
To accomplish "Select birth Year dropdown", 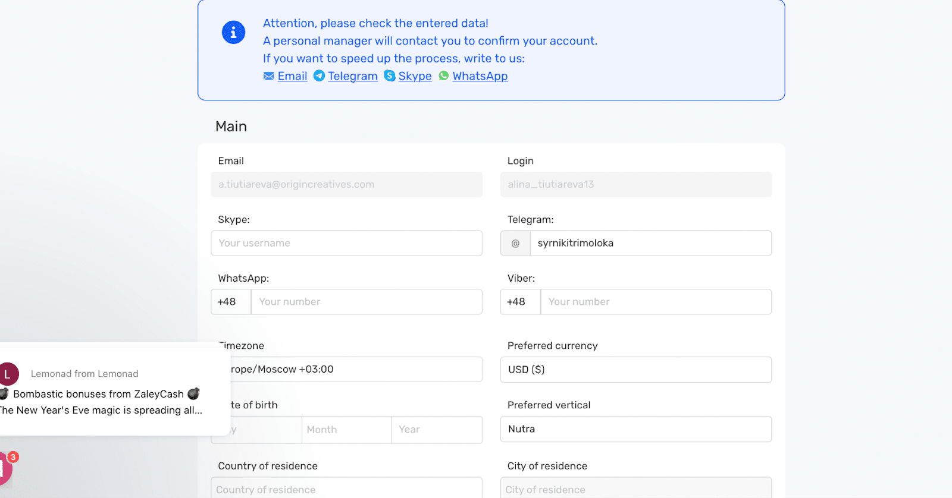I will tap(437, 430).
